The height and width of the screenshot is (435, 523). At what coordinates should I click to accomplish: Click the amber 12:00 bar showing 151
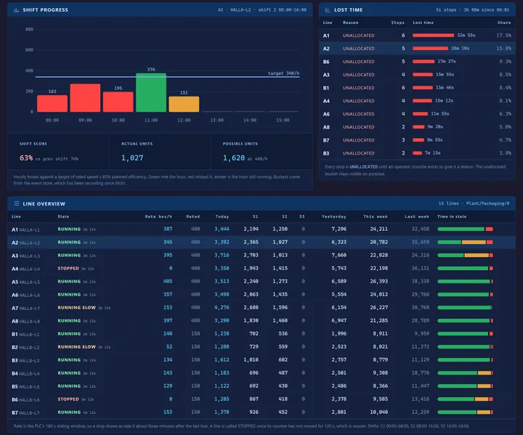pos(184,104)
